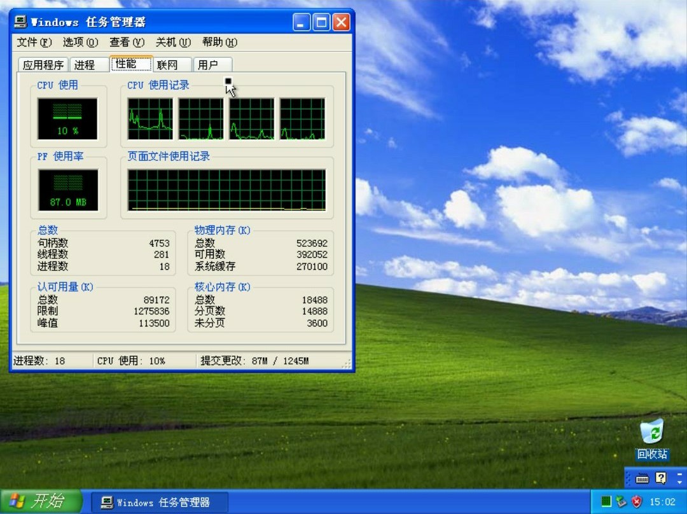Screen dimensions: 687x514
Task: Open the language bar help icon
Action: (661, 478)
